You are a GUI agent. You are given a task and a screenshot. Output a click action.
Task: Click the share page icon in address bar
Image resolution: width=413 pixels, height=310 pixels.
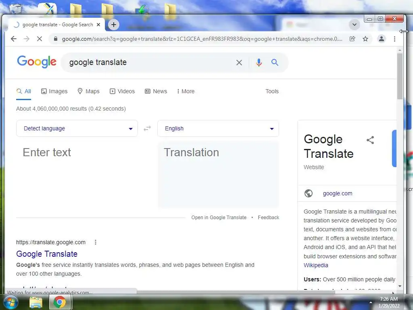click(x=352, y=39)
